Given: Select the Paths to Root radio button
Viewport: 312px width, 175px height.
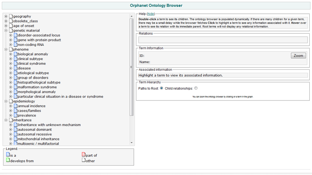Looking at the screenshot, I should pyautogui.click(x=161, y=88).
